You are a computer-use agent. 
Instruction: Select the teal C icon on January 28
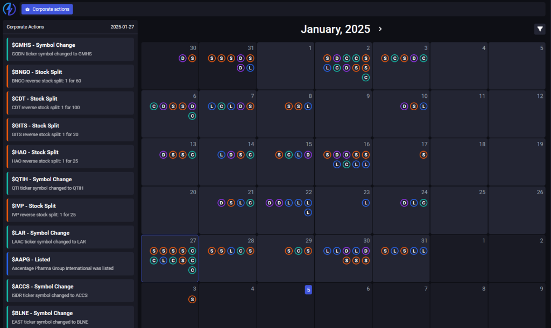[x=241, y=251]
